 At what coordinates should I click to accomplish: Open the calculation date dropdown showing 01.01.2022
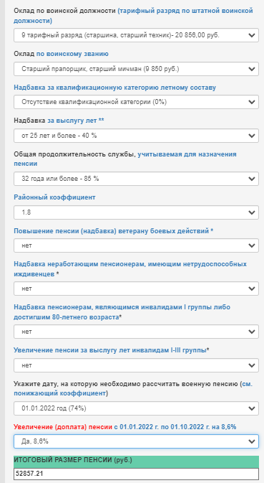[x=136, y=408]
